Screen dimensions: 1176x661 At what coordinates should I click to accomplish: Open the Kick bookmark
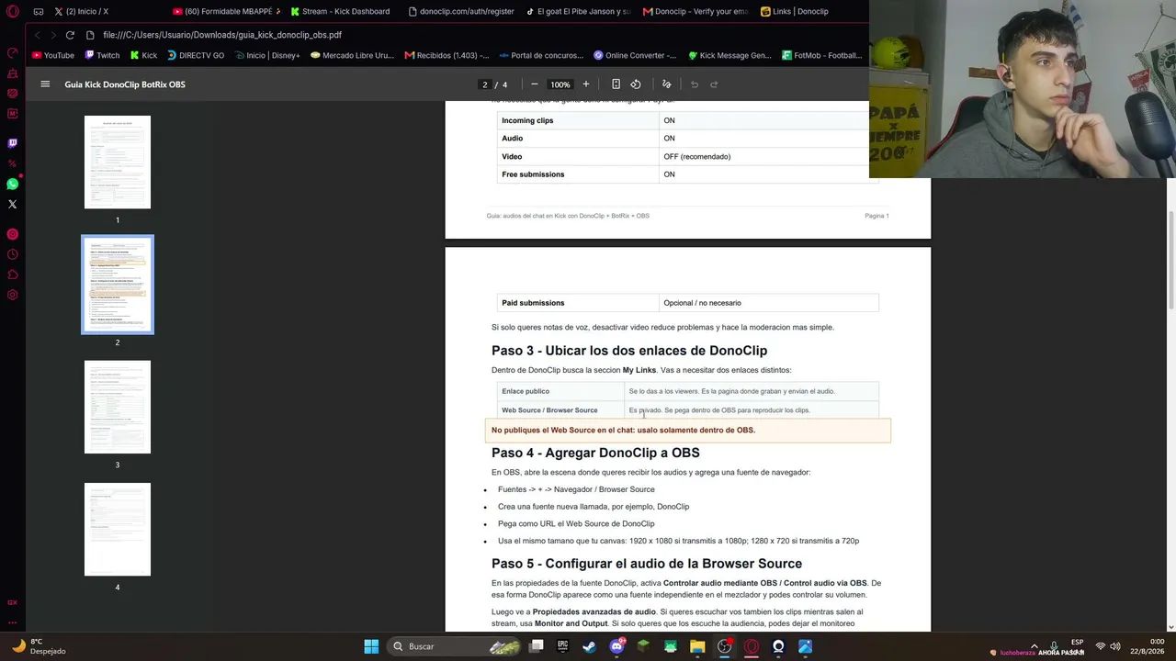143,55
